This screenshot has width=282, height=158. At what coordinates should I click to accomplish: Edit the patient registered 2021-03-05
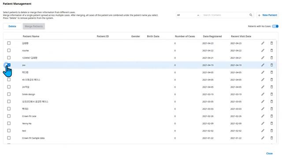coord(263,101)
